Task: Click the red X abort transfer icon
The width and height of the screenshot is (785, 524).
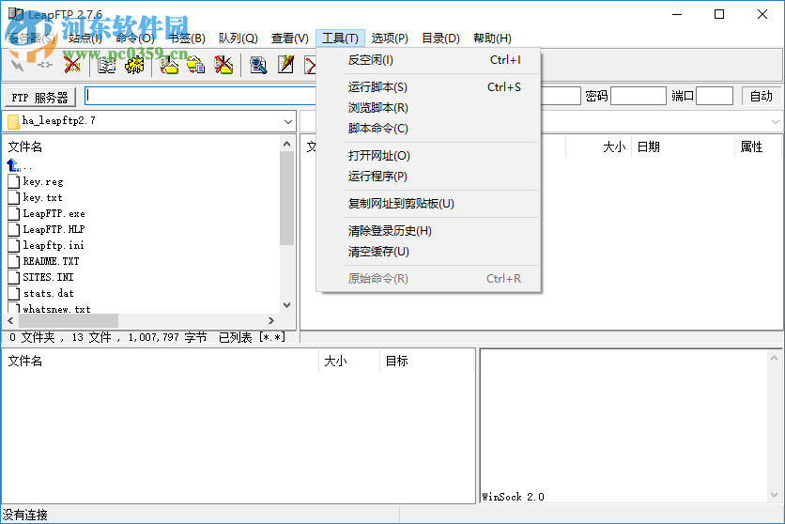Action: point(72,65)
